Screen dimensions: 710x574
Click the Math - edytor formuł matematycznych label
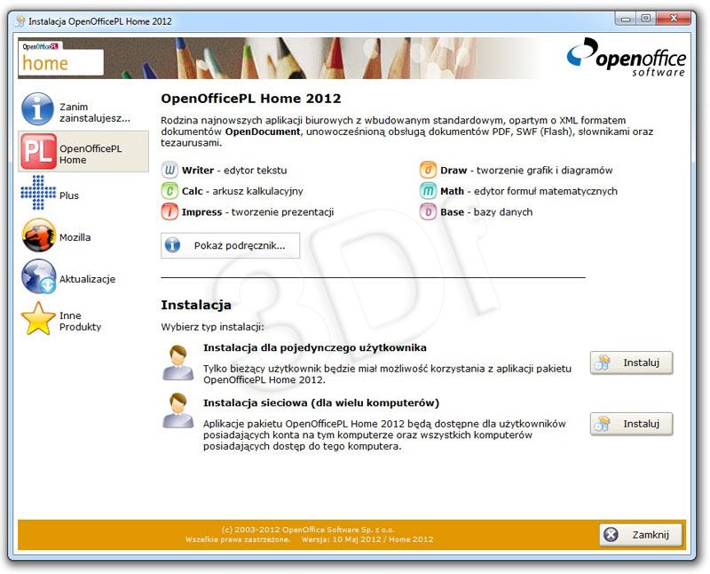click(x=529, y=191)
